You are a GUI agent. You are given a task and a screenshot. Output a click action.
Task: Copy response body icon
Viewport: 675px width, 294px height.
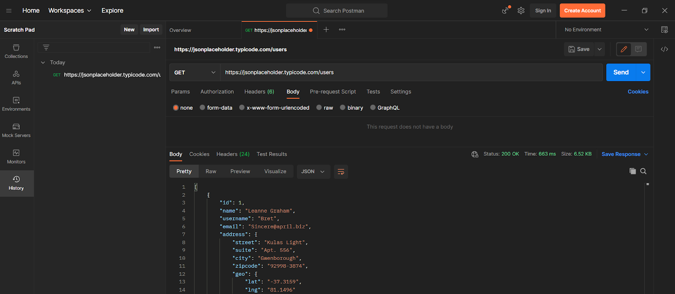pos(632,171)
